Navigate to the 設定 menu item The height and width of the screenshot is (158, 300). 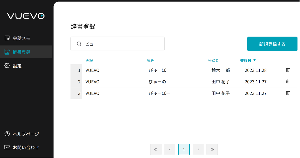18,66
